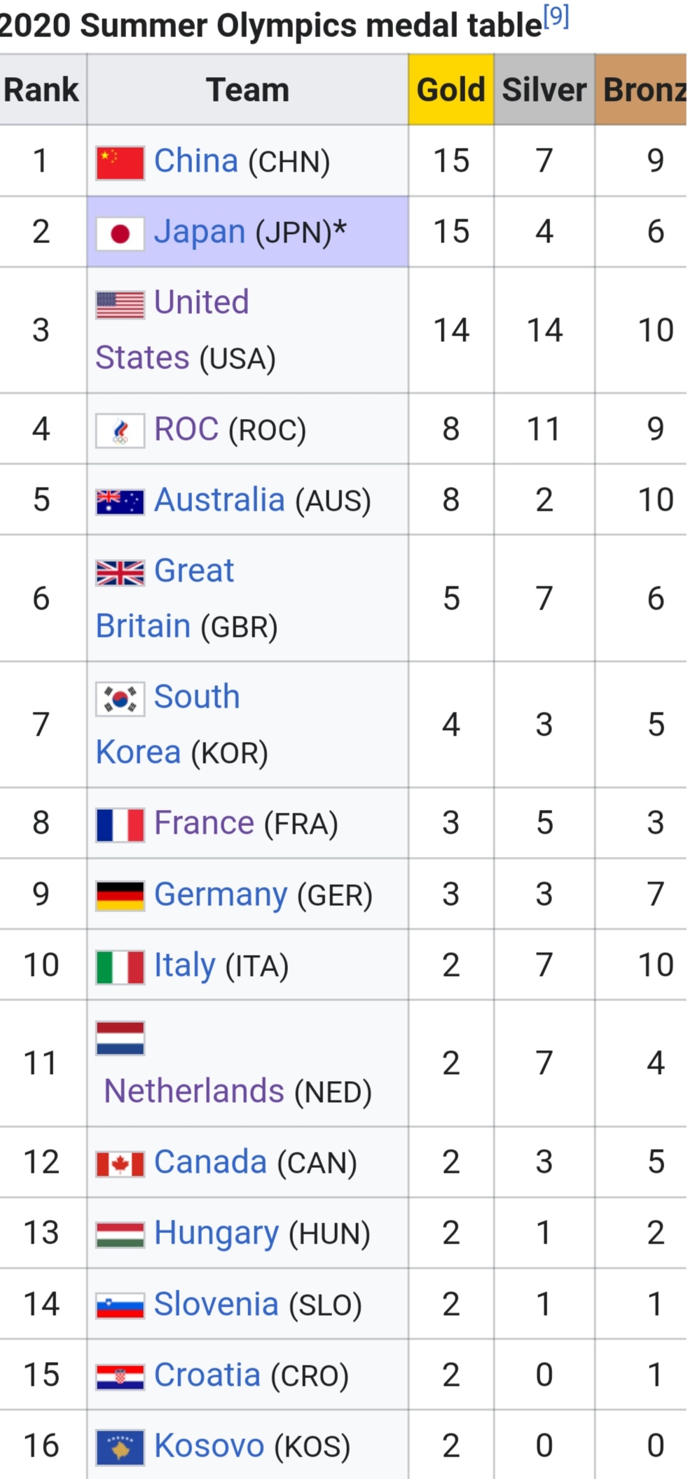Click the Canada flag icon

(120, 1164)
